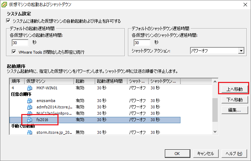251x161 pixels.
Task: Click the VM icon next to emzsamba
Action: (30, 101)
